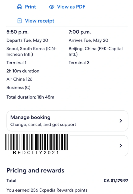Screen dimensions: 133x194
Task: Open the Print link
Action: coord(30,7)
